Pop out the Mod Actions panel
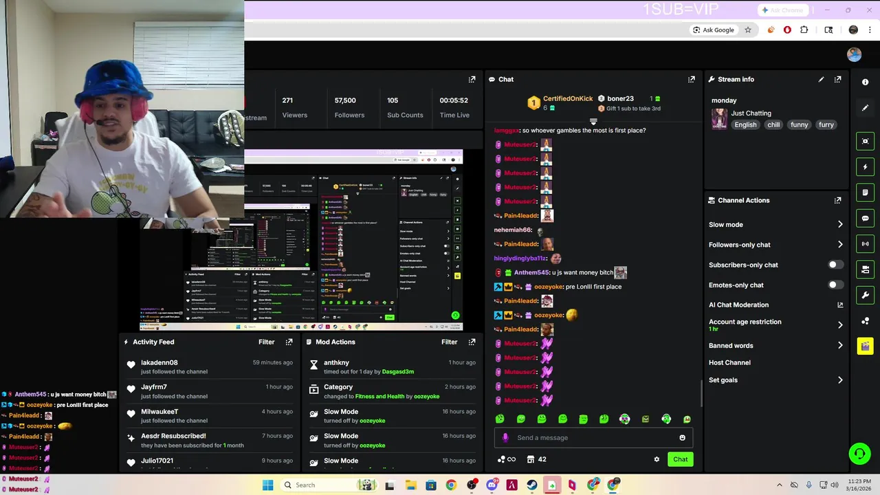 [472, 342]
